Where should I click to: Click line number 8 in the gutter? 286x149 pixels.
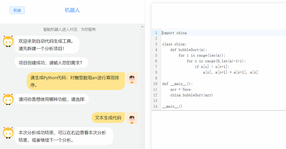click(x=156, y=72)
